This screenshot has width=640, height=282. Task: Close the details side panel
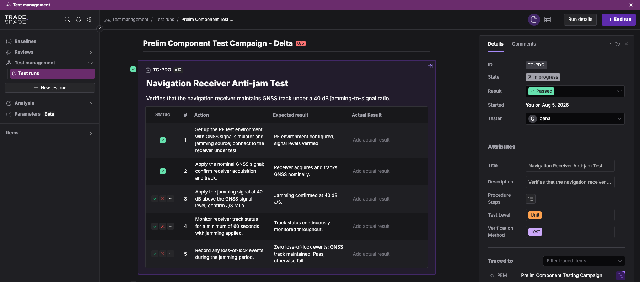[x=626, y=44]
